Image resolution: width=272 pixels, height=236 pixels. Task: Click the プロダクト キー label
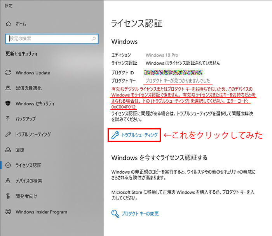point(123,81)
